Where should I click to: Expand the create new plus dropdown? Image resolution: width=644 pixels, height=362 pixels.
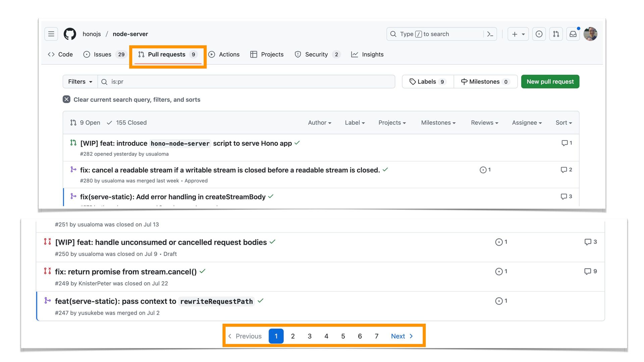pos(518,34)
